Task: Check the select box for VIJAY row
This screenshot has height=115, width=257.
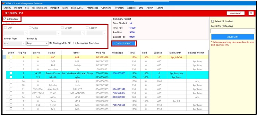Action: [x=11, y=93]
